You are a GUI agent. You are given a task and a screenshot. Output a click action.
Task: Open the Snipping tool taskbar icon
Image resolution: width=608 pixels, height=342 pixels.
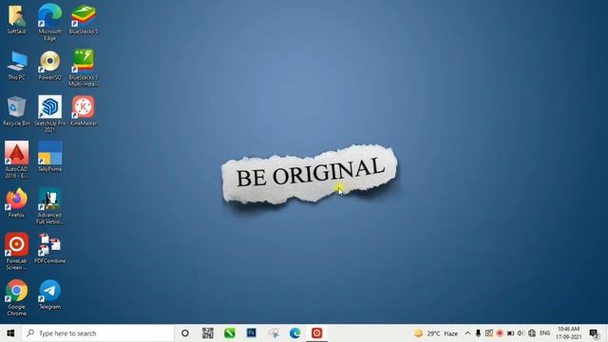pyautogui.click(x=274, y=333)
